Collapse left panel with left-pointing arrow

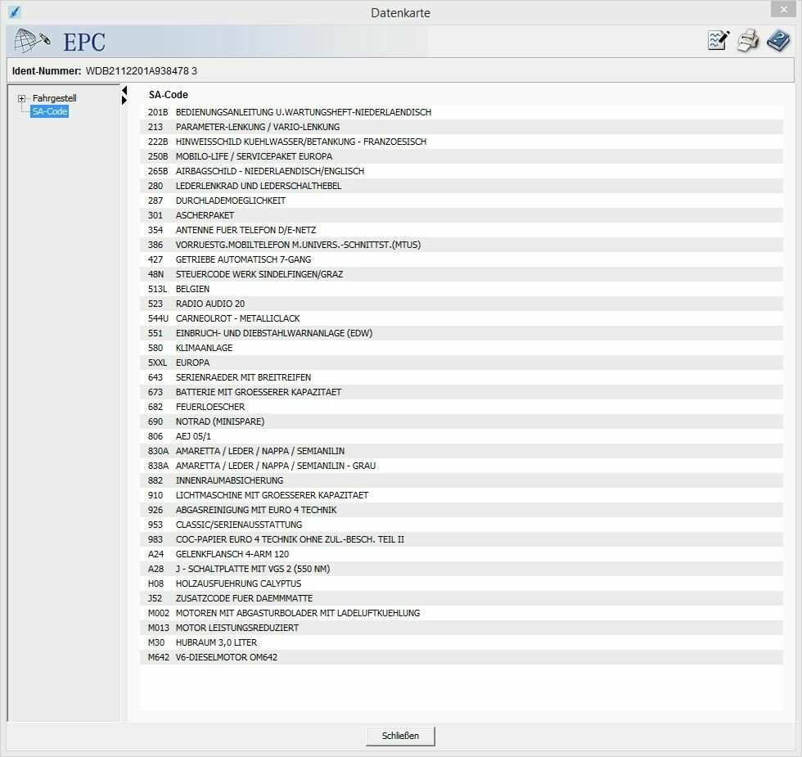pos(124,90)
